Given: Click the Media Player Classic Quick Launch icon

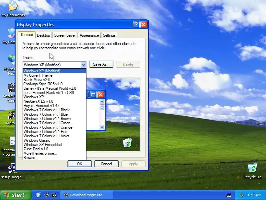Looking at the screenshot, I should (x=54, y=195).
